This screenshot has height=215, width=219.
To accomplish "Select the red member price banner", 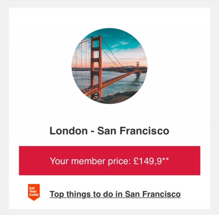I will [x=109, y=161].
